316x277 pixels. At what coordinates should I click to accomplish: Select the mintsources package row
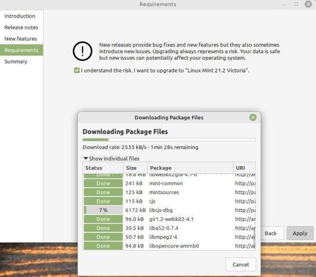point(169,192)
